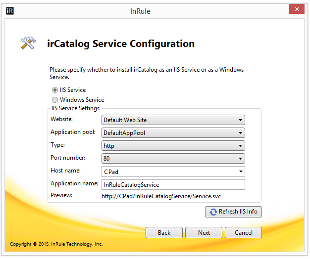The height and width of the screenshot is (259, 310).
Task: Click the Website: label
Action: tap(62, 119)
